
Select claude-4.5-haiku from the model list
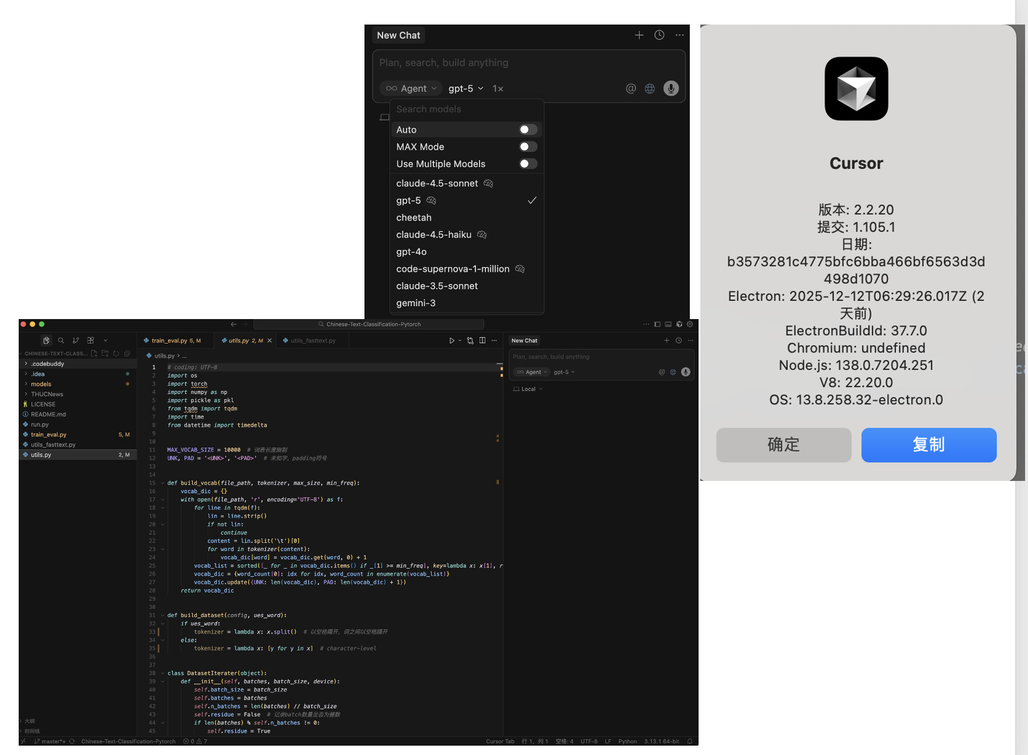pyautogui.click(x=467, y=235)
